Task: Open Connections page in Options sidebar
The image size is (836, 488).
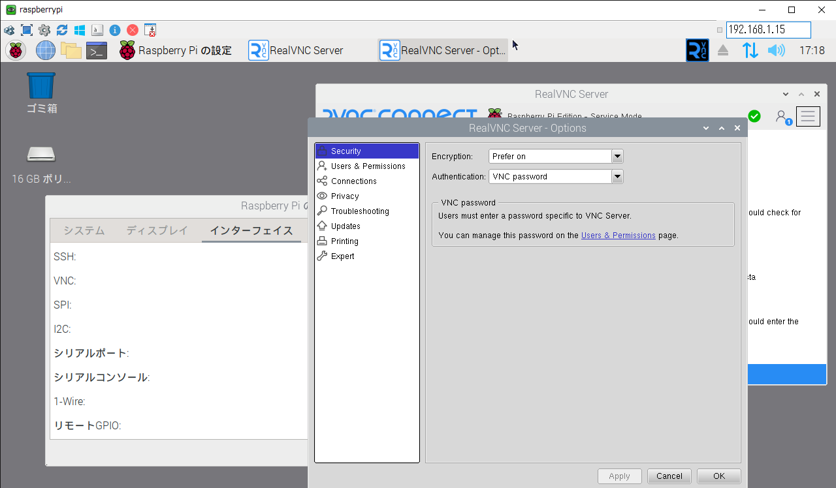Action: click(x=367, y=181)
